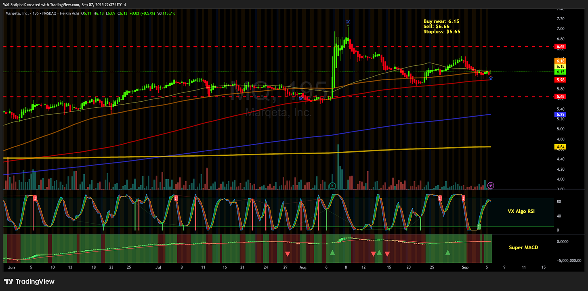Click the green buy signal marker at RSI bottom
588x291 pixels.
pos(479,227)
